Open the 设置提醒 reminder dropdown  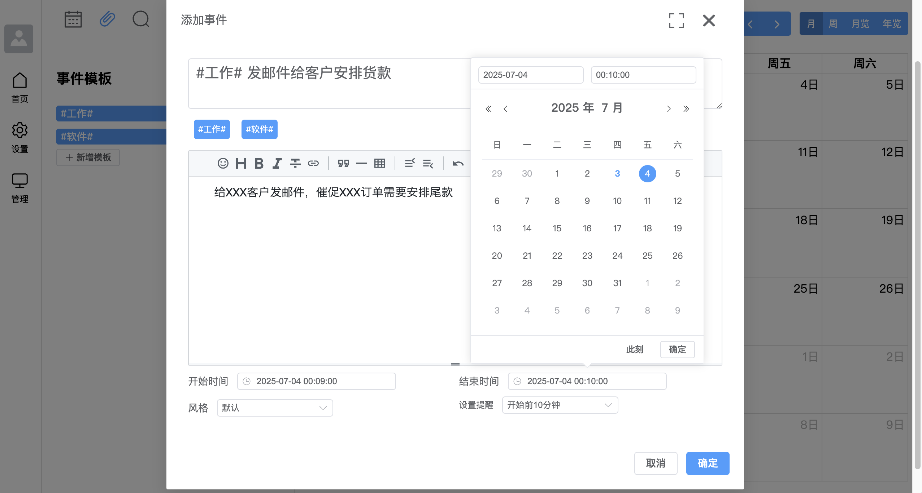[560, 405]
